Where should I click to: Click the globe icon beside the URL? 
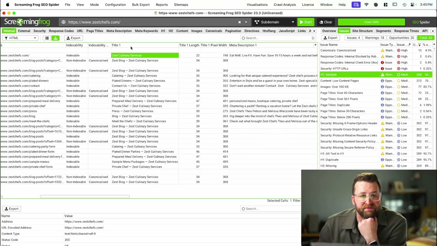64,22
